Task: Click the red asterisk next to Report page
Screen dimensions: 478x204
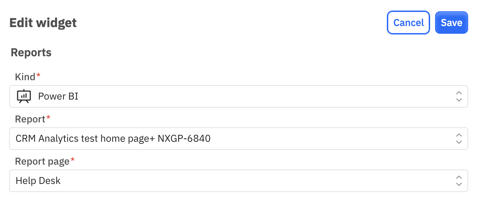Action: (73, 160)
